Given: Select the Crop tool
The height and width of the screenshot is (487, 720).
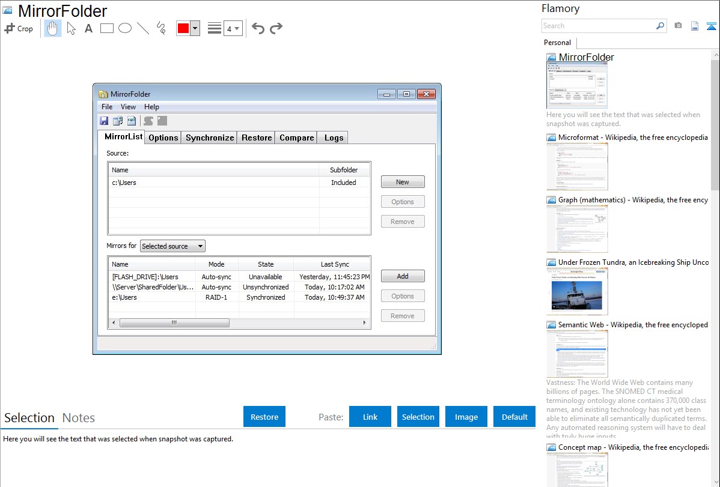Looking at the screenshot, I should pyautogui.click(x=19, y=28).
